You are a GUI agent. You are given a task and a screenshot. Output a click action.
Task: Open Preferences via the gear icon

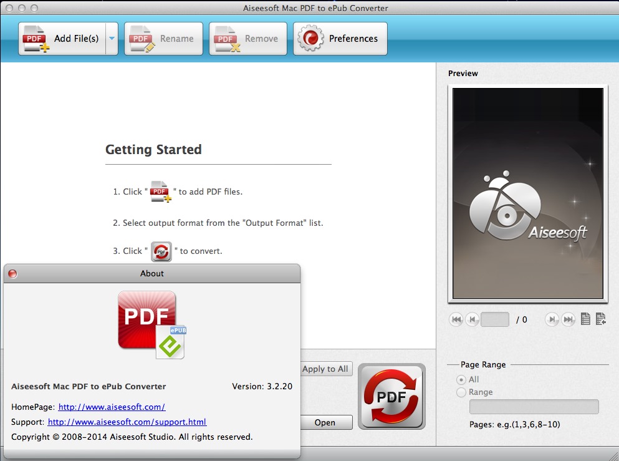312,38
